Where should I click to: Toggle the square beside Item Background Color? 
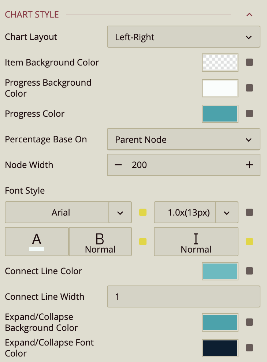click(249, 63)
